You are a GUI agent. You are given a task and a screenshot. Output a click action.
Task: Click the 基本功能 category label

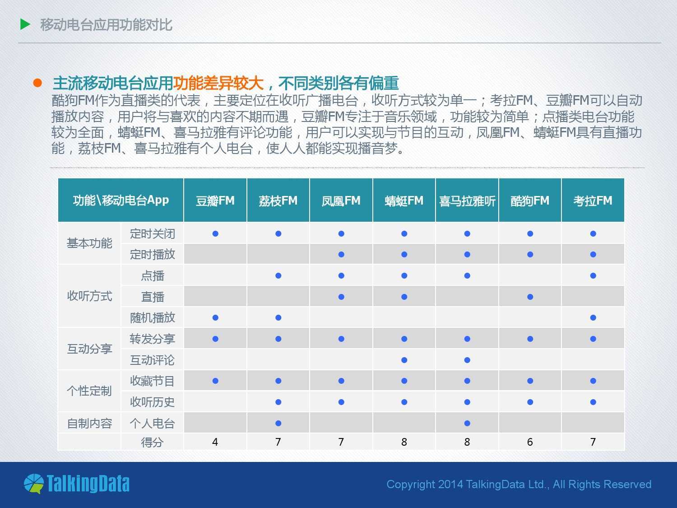pos(89,243)
